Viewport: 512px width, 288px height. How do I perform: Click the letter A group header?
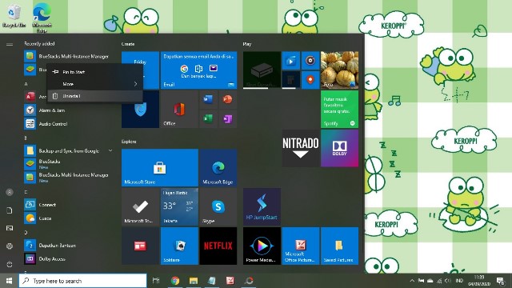pyautogui.click(x=26, y=84)
